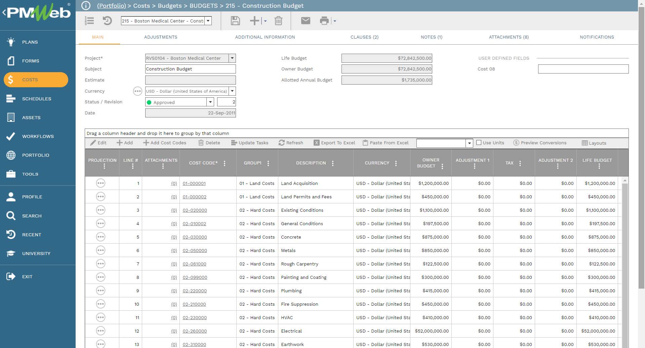This screenshot has height=348, width=645.
Task: Click the Subject field containing Construction Budget
Action: click(190, 69)
